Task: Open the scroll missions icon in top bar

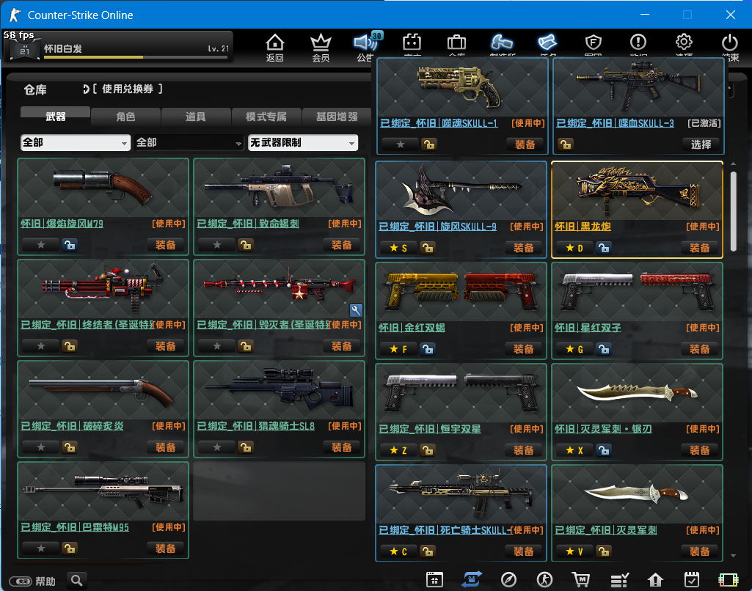Action: click(547, 43)
